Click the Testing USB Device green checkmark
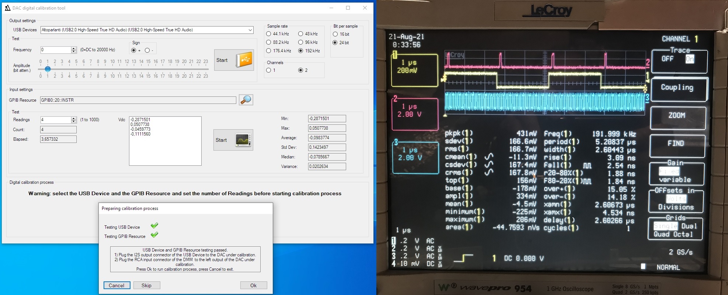 (x=154, y=225)
